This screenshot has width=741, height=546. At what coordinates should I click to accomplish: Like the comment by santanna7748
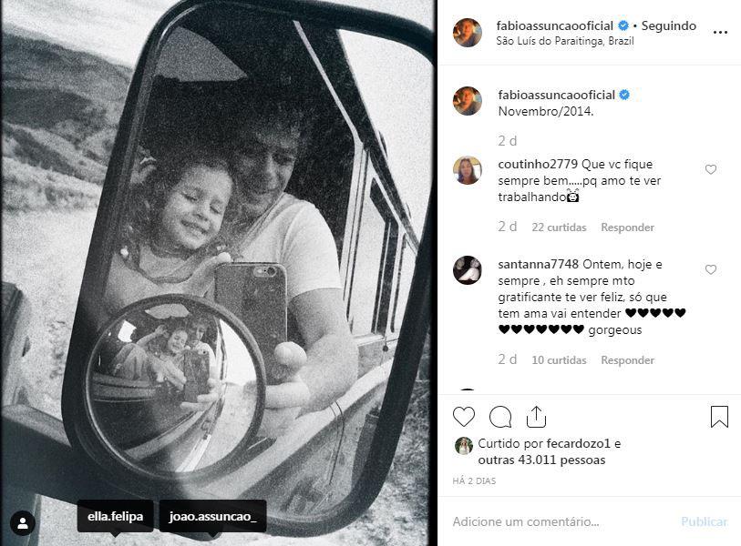tap(711, 269)
